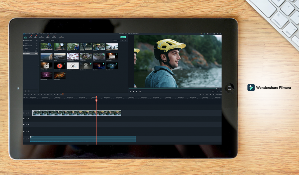
Task: Collapse the Project Media folder tree
Action: [24, 41]
